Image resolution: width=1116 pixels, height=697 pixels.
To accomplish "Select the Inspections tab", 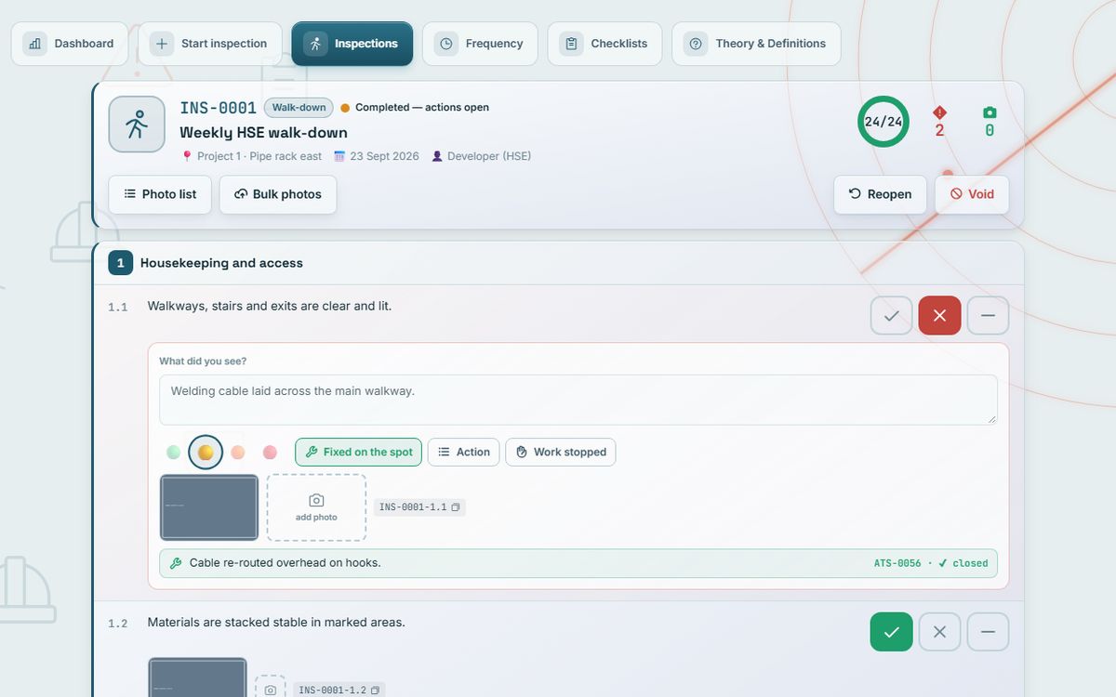I will pos(352,44).
